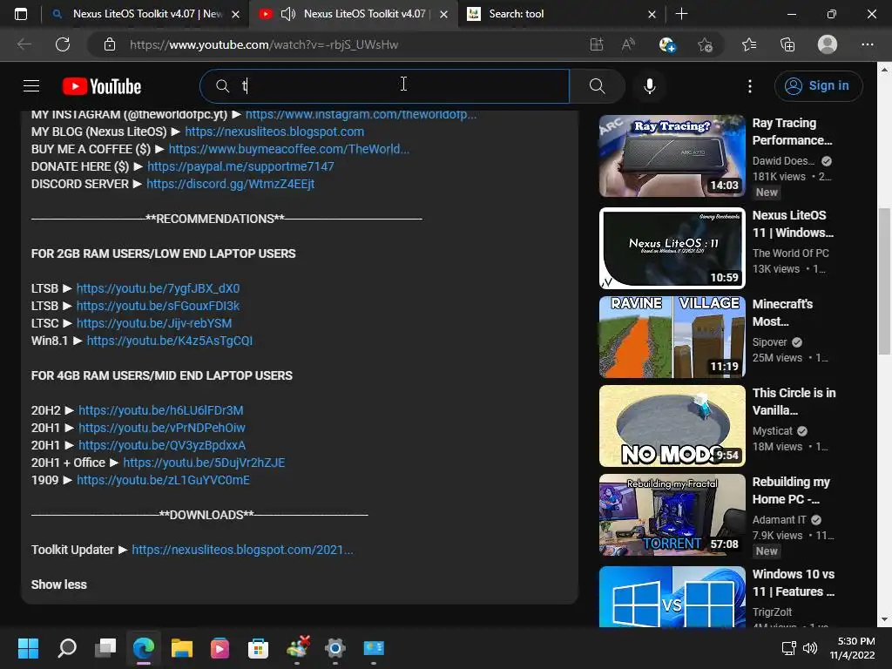Viewport: 892px width, 669px height.
Task: Open the Mysticat channel name
Action: (x=772, y=430)
